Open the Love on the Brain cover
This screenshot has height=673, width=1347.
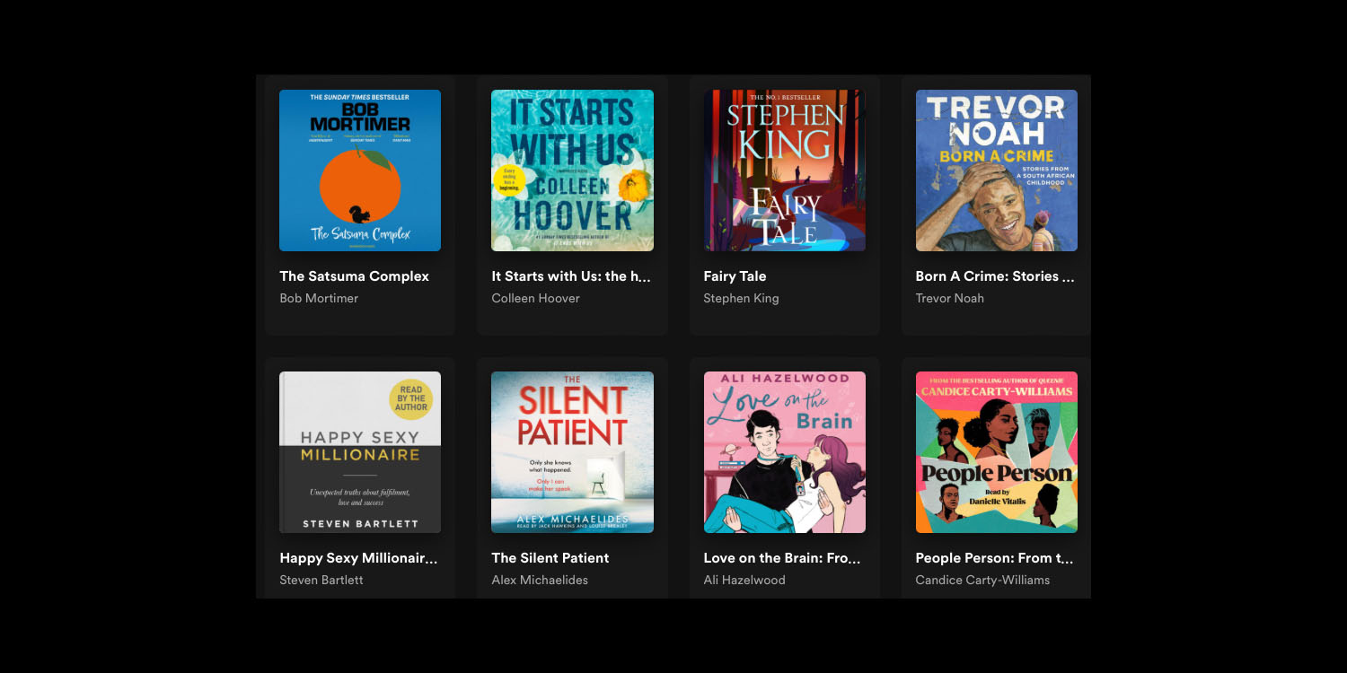pyautogui.click(x=784, y=452)
